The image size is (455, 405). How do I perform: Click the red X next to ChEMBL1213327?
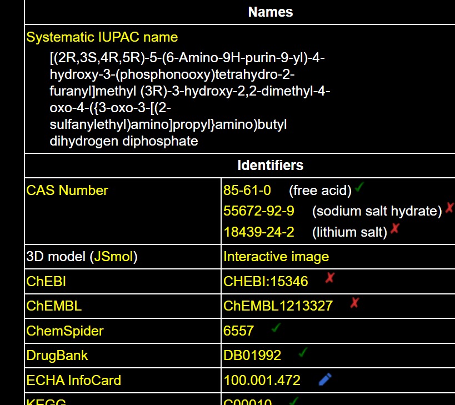[x=354, y=303]
